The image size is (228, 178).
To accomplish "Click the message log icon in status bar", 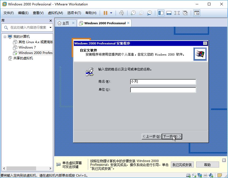I will 220,175.
